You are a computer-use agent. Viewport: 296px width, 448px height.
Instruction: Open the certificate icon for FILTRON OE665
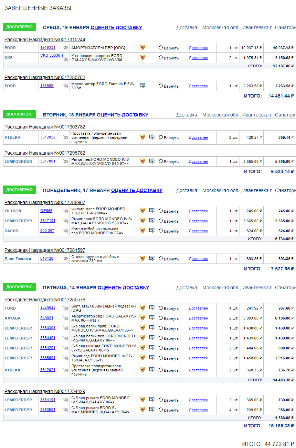tap(152, 211)
